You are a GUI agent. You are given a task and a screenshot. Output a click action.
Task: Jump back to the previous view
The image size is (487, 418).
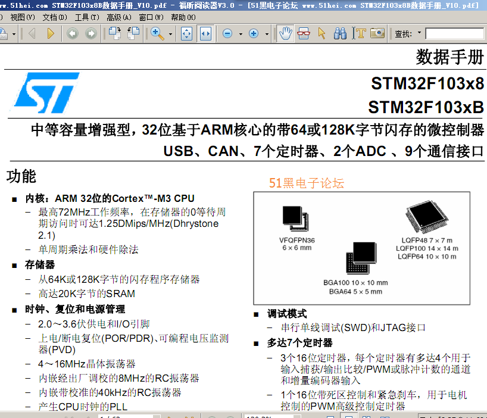pyautogui.click(x=73, y=33)
